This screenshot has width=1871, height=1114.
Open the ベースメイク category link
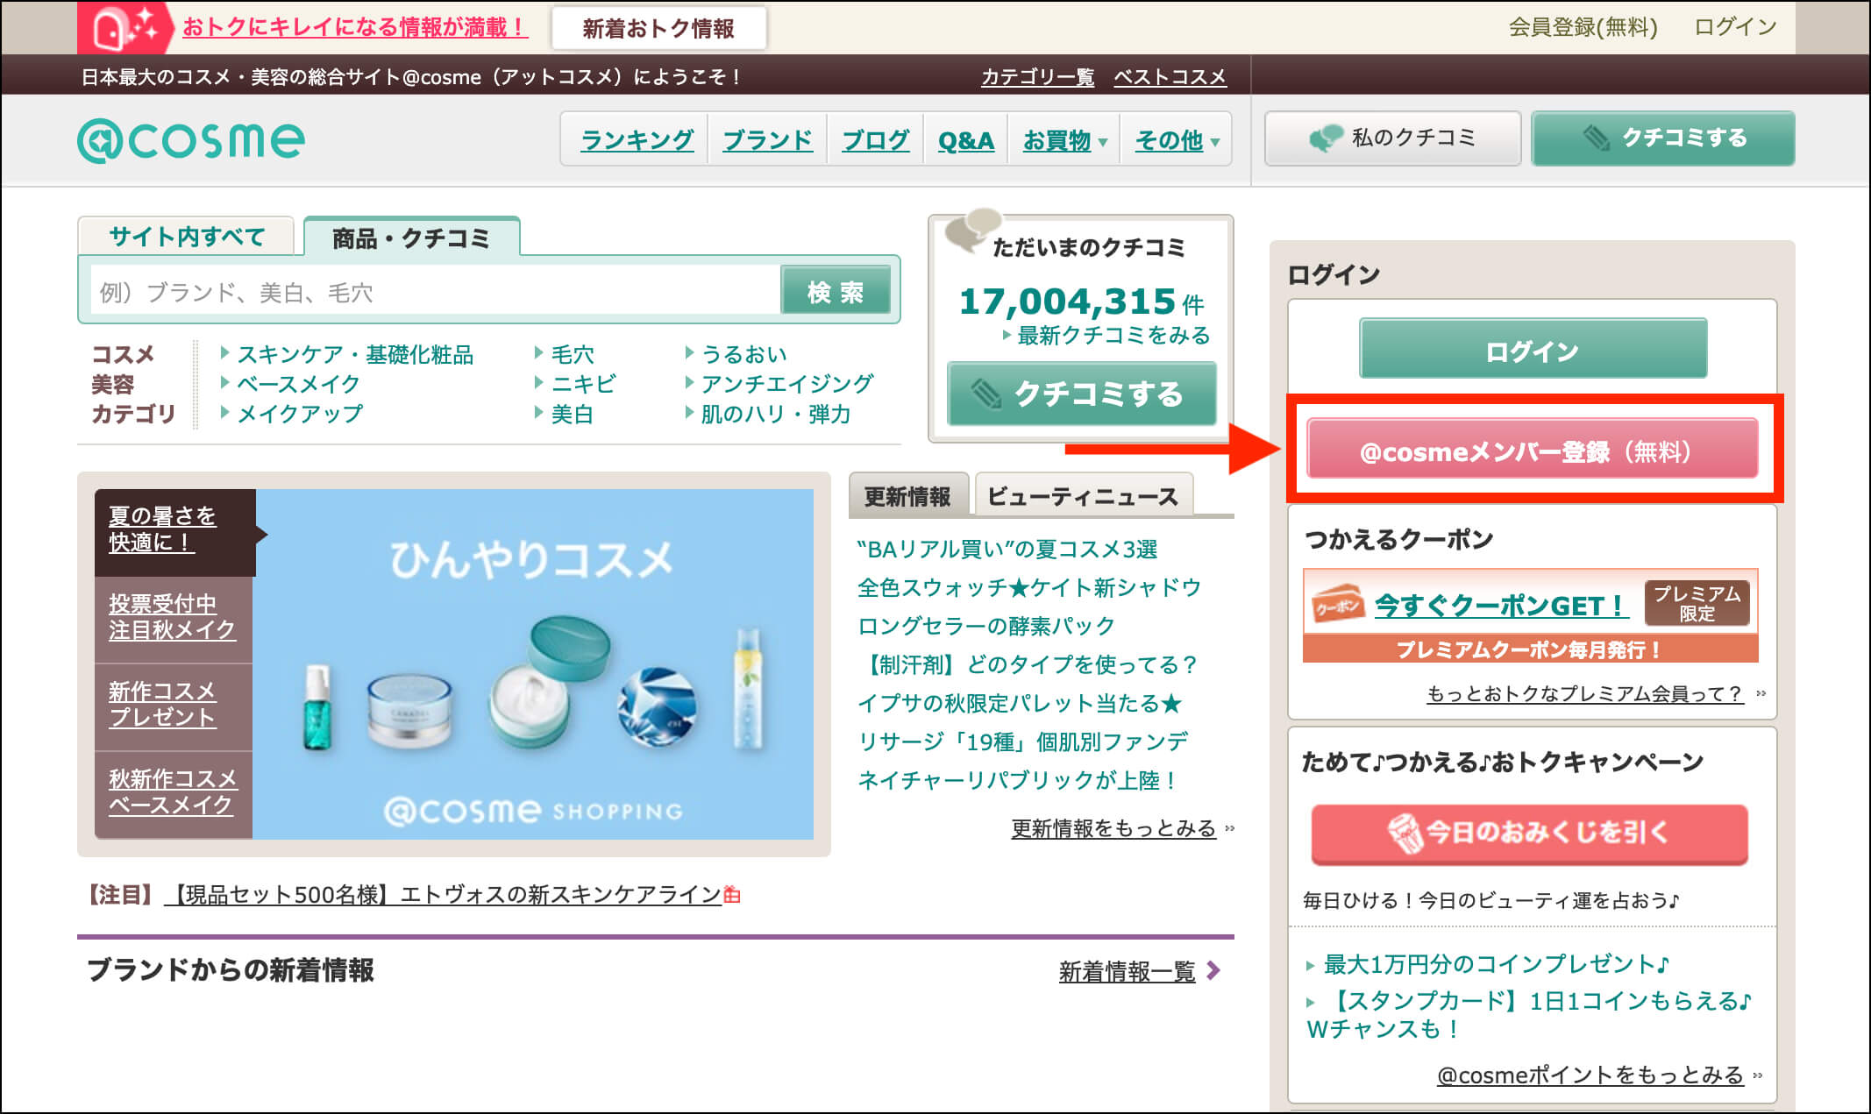pos(298,384)
